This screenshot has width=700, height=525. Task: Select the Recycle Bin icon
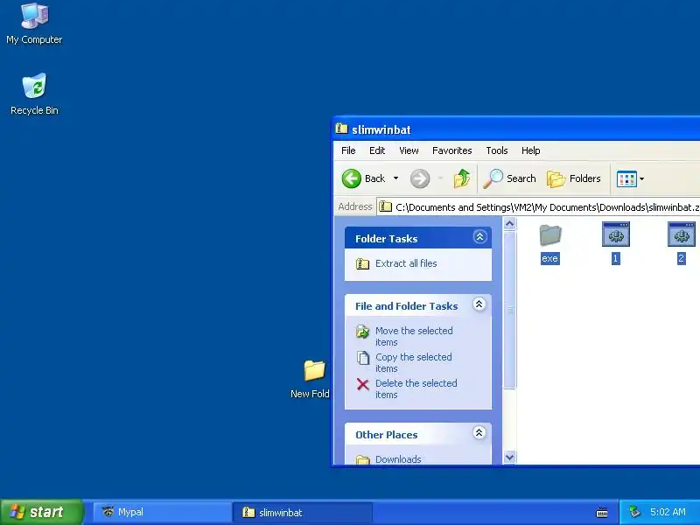point(34,94)
